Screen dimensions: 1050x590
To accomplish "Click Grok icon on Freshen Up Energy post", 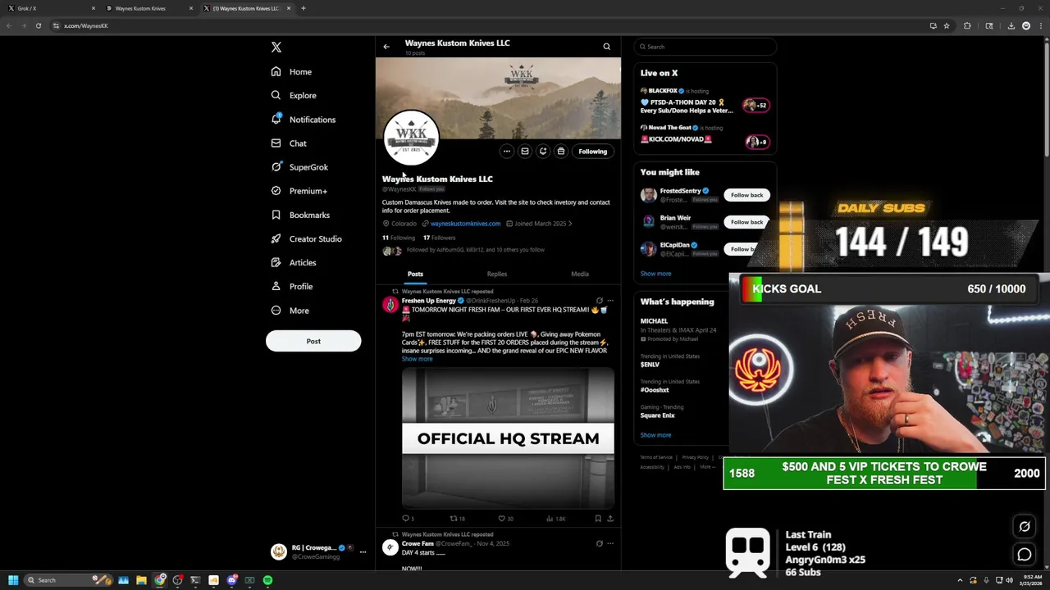I will pyautogui.click(x=599, y=301).
